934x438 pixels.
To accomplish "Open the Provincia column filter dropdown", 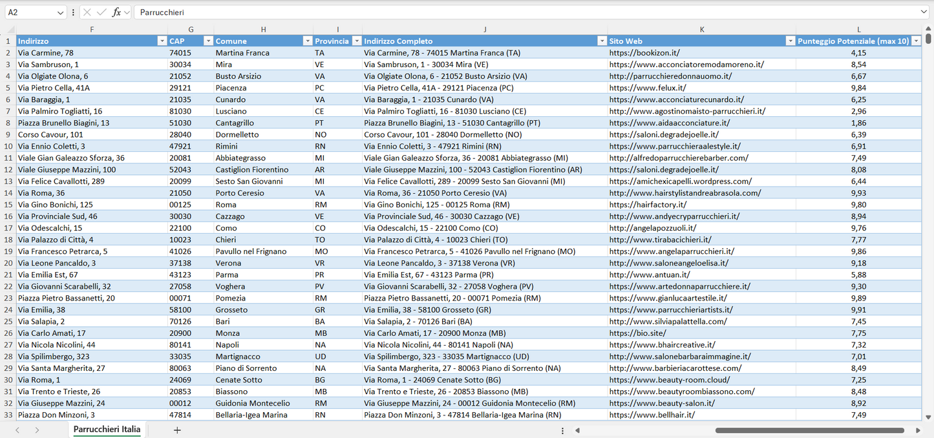I will click(356, 41).
